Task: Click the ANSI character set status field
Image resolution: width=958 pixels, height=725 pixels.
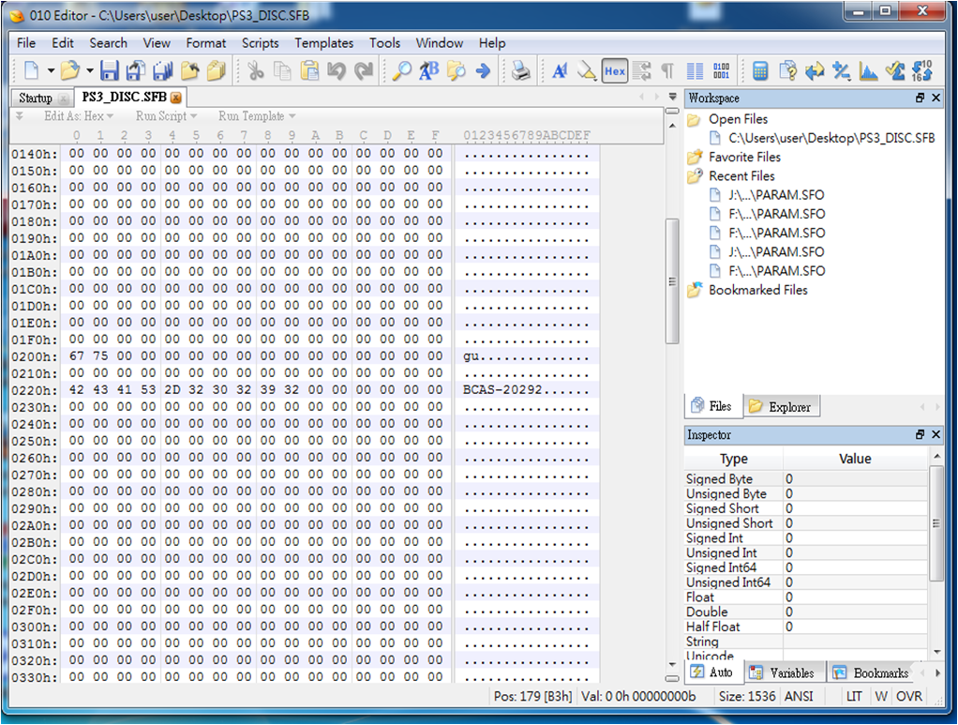Action: click(x=799, y=696)
